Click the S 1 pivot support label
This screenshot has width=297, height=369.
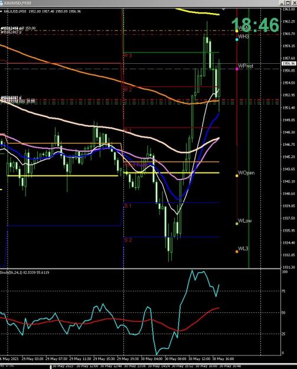128,206
